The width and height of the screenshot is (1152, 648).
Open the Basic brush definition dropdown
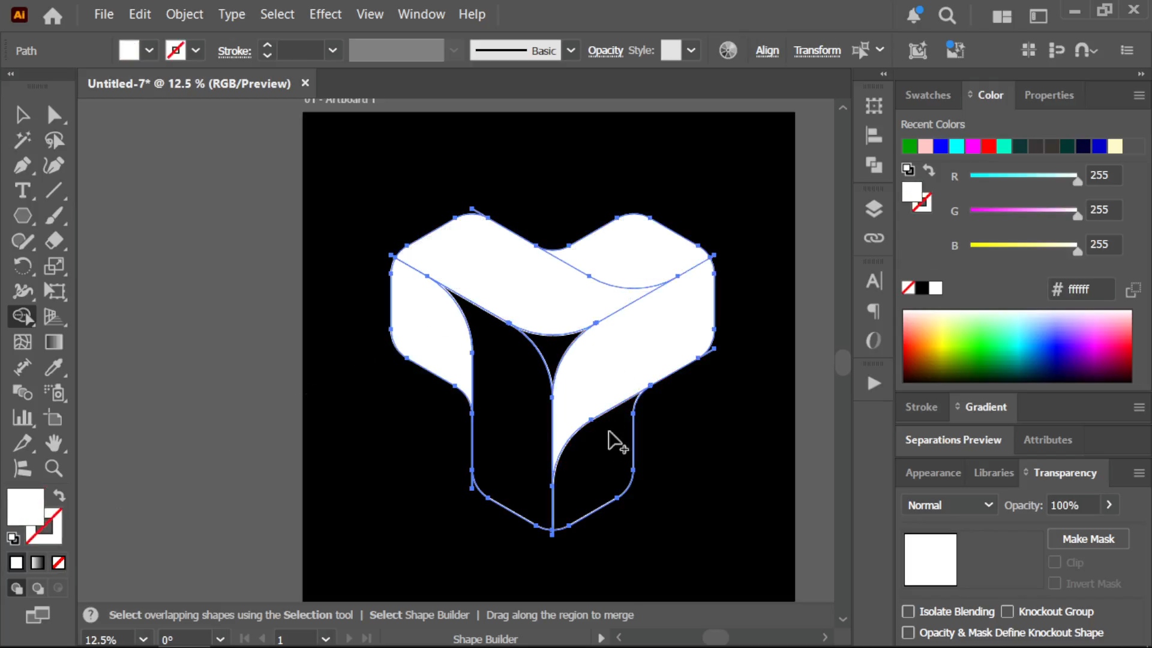tap(571, 50)
